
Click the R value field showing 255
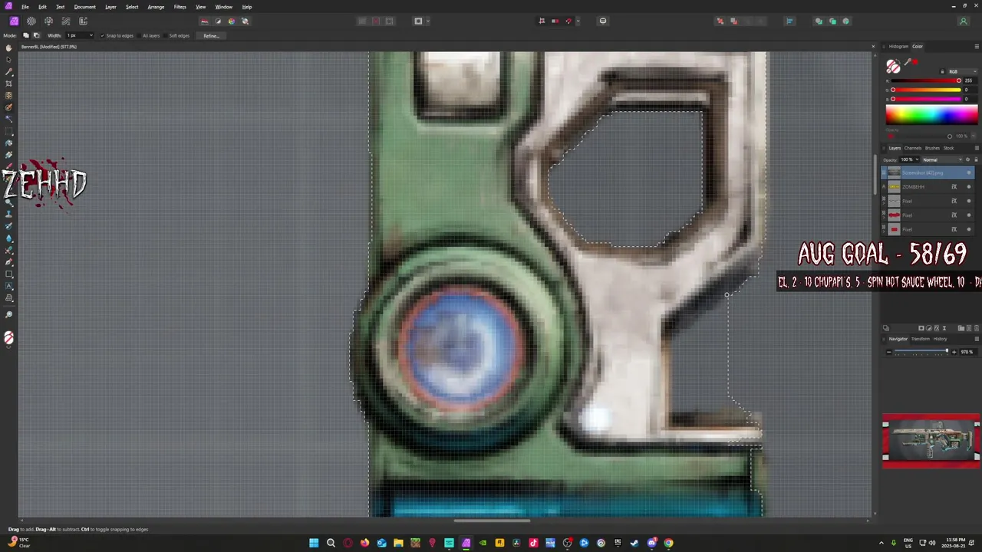click(x=969, y=80)
